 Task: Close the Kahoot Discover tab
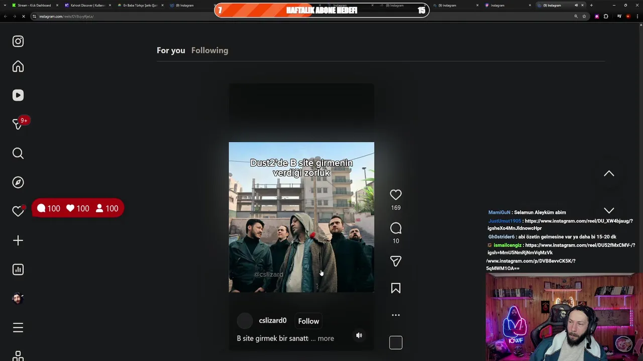pos(110,5)
